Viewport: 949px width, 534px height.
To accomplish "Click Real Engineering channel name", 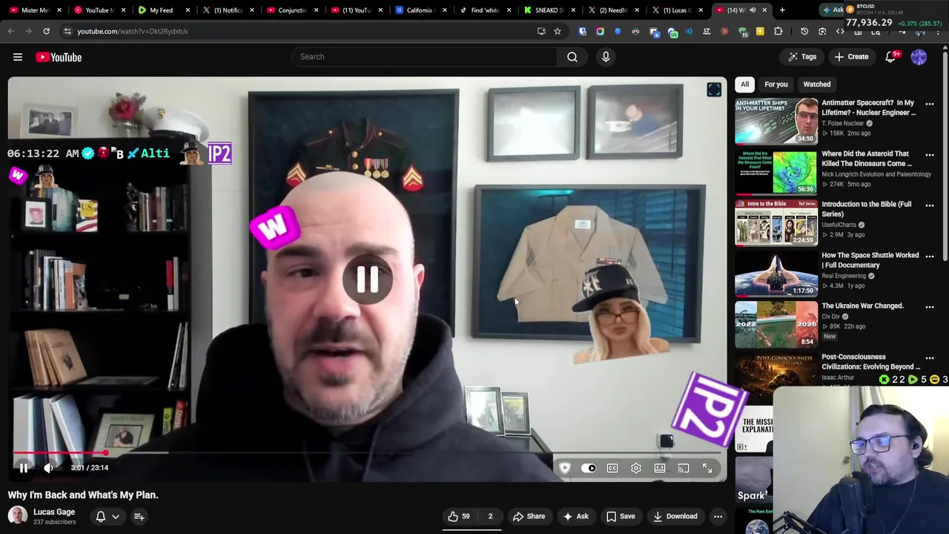I will pos(844,276).
